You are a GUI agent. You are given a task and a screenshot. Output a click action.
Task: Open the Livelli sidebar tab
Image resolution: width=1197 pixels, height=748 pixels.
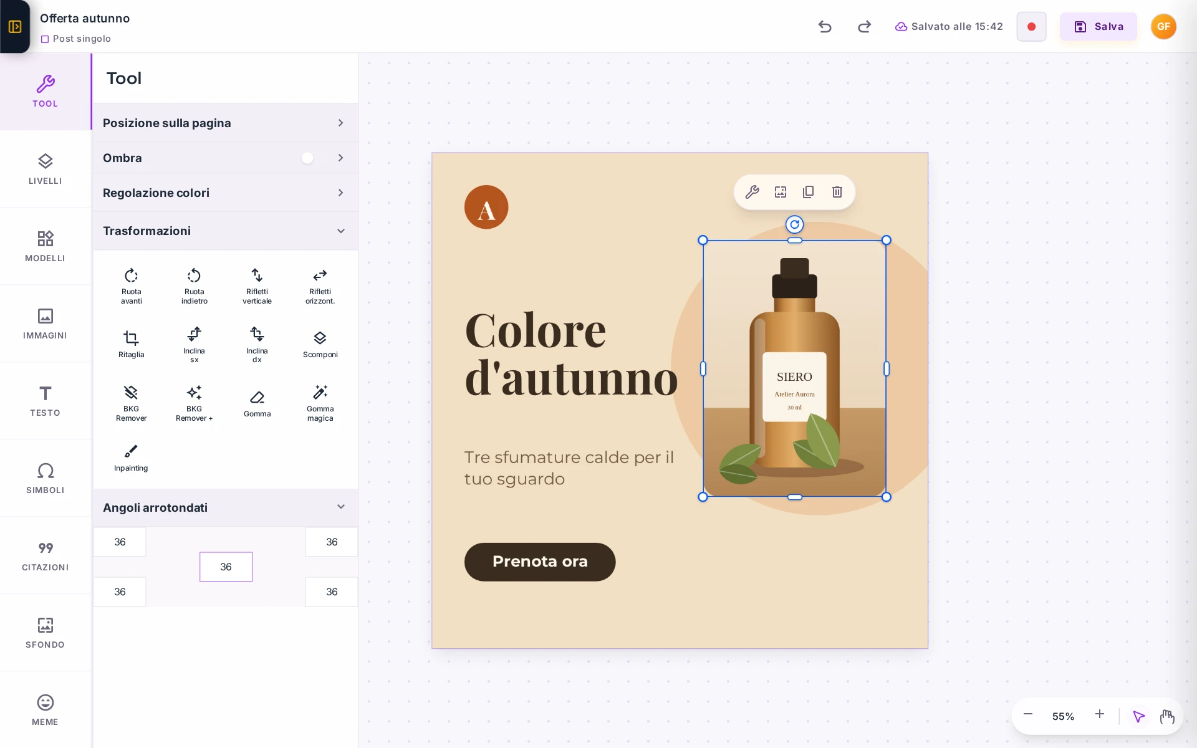pos(45,169)
